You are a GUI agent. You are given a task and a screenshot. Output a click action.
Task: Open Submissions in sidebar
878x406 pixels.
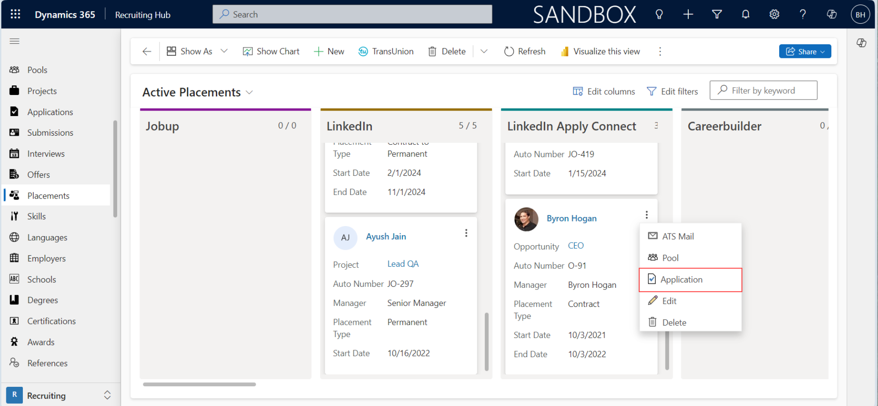pos(56,132)
